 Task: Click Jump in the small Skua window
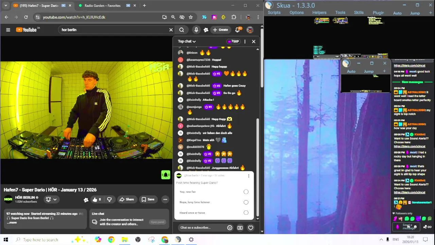pos(369,71)
